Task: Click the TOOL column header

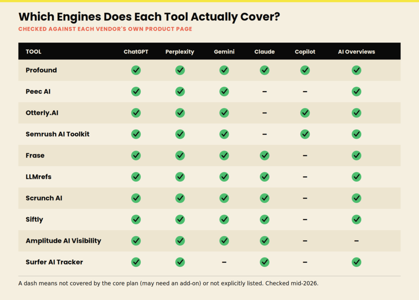Action: pos(34,52)
